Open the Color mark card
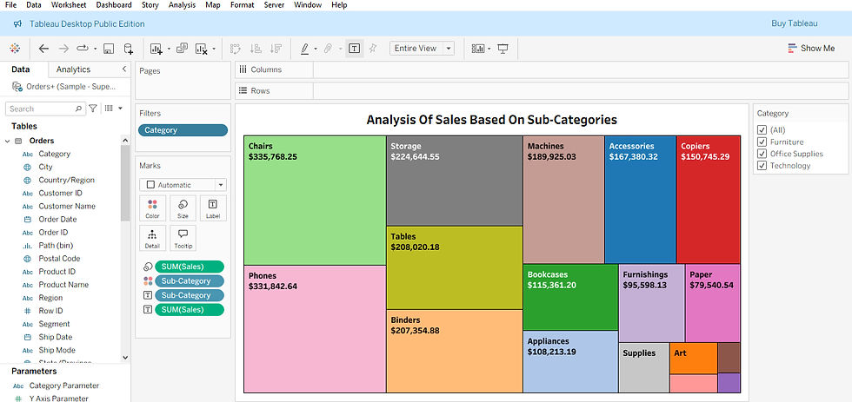The height and width of the screenshot is (402, 852). click(x=153, y=209)
